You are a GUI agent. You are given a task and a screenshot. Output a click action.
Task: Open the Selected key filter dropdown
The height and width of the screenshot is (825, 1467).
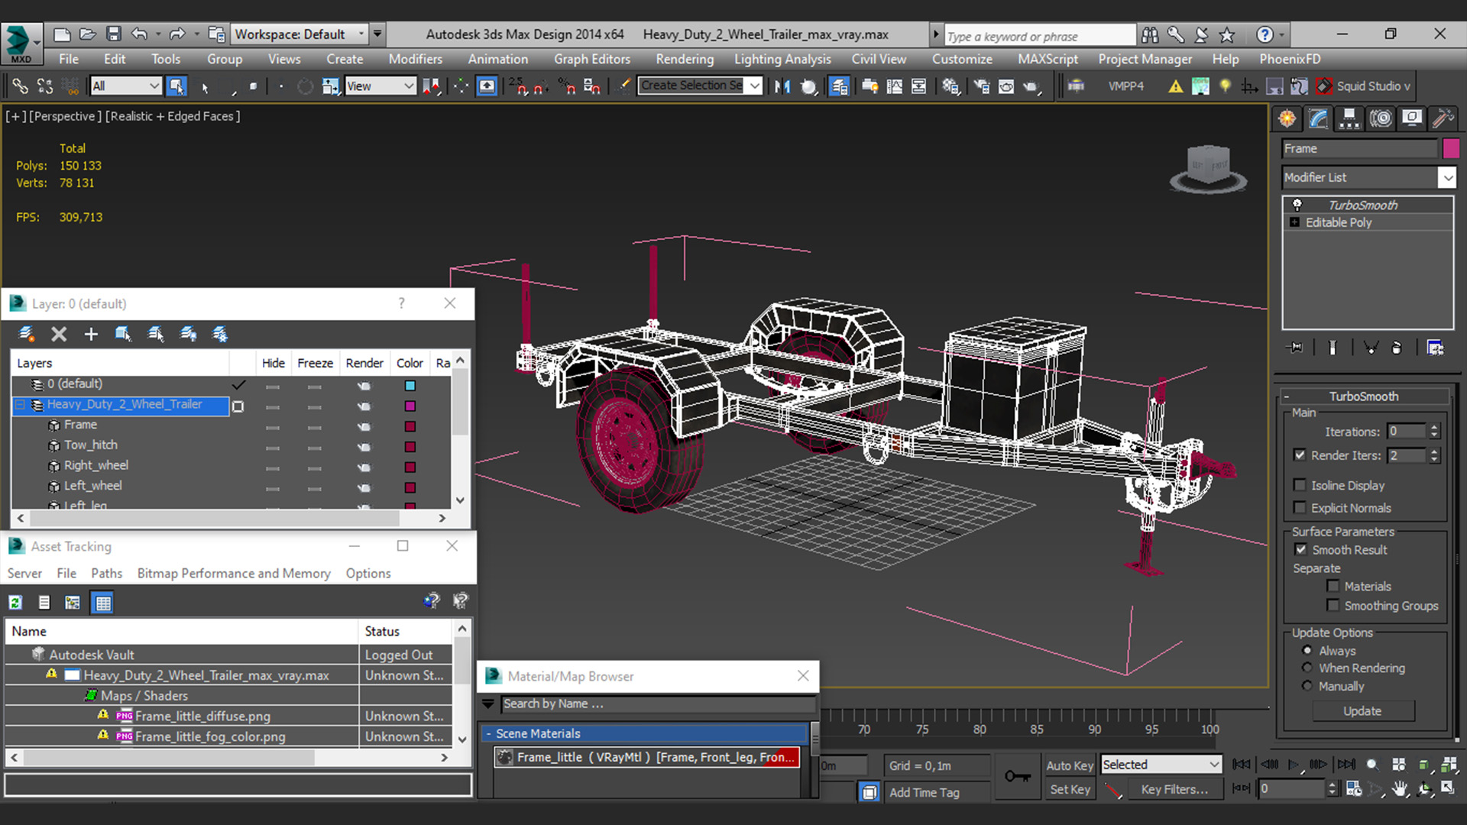tap(1161, 765)
